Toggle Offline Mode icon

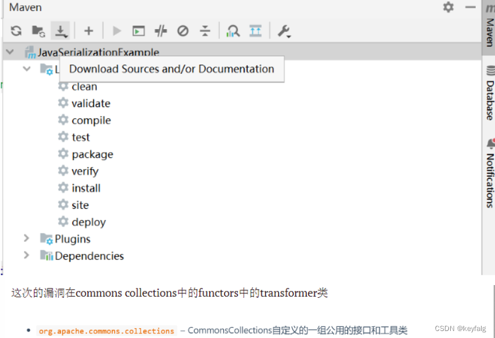pos(161,31)
